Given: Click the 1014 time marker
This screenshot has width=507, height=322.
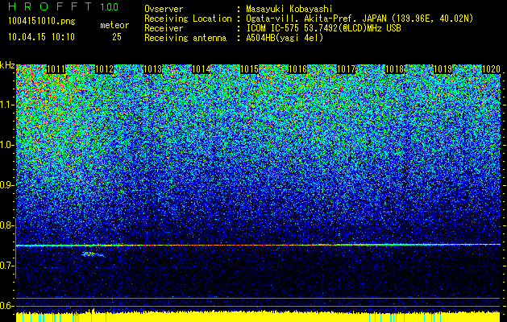Looking at the screenshot, I should [x=202, y=69].
